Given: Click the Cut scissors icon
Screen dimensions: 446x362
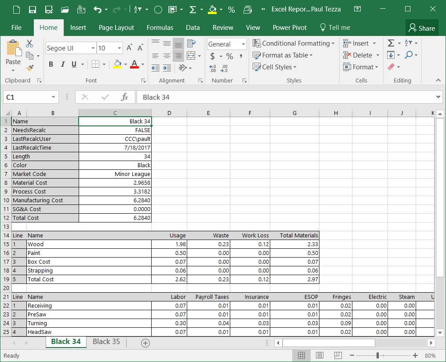Looking at the screenshot, I should click(x=29, y=43).
